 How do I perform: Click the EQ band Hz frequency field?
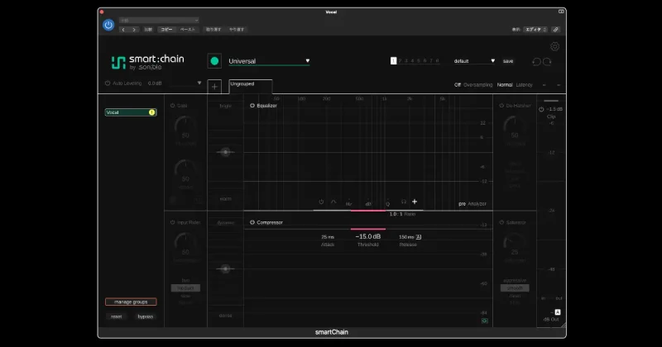pyautogui.click(x=348, y=203)
